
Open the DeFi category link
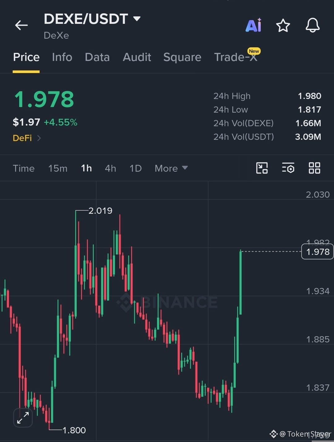pos(27,138)
